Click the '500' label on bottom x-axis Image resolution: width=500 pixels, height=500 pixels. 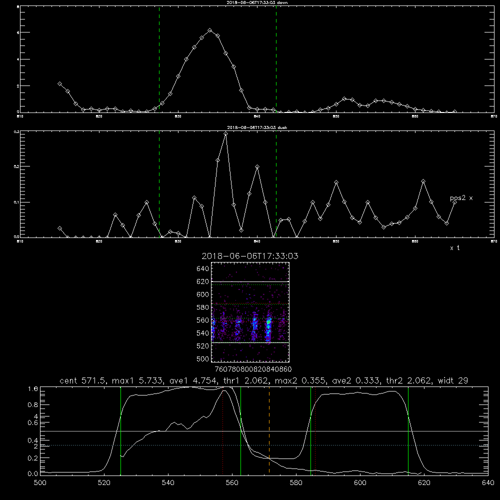pos(40,483)
